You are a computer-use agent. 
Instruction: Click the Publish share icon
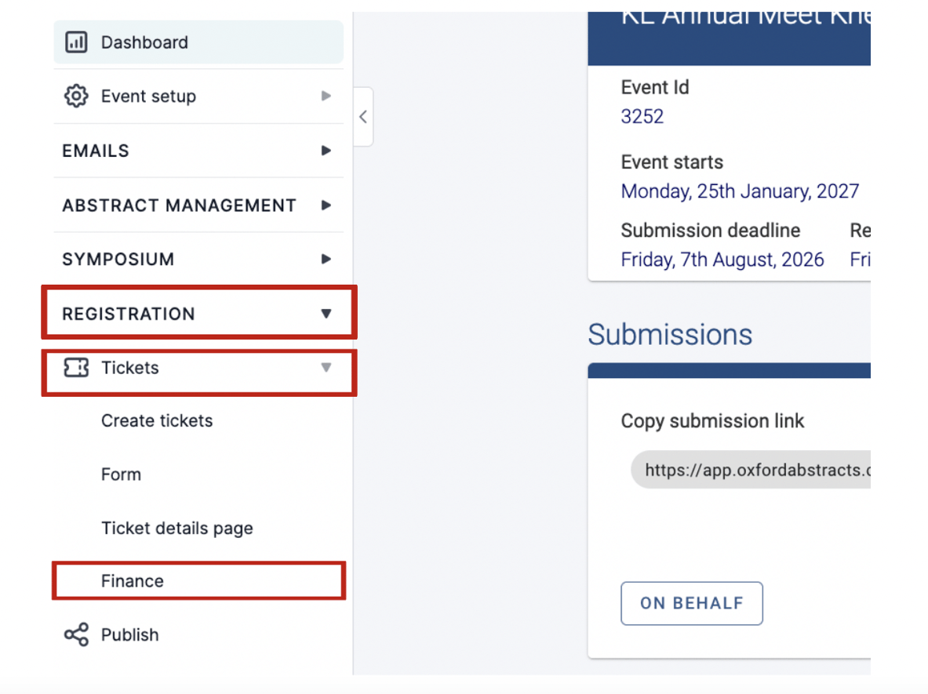coord(75,634)
